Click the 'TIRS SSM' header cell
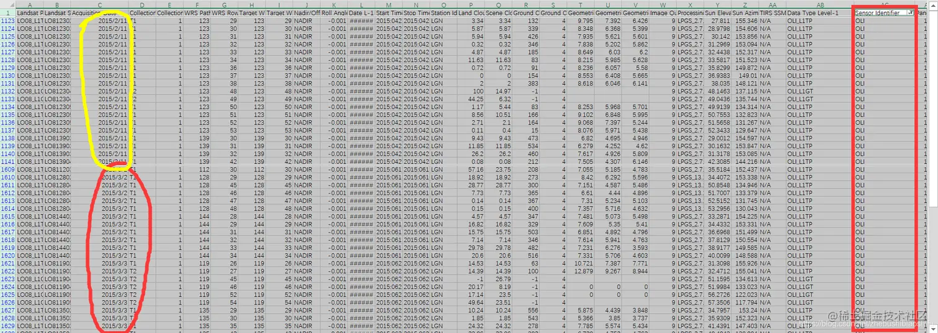The width and height of the screenshot is (938, 333). click(x=772, y=12)
